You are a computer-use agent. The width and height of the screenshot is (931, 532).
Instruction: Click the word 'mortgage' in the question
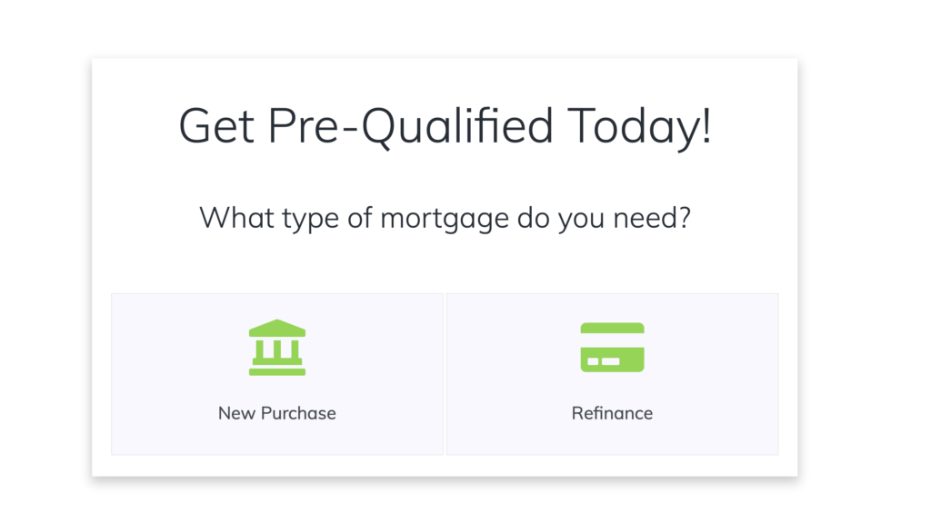[x=444, y=220]
